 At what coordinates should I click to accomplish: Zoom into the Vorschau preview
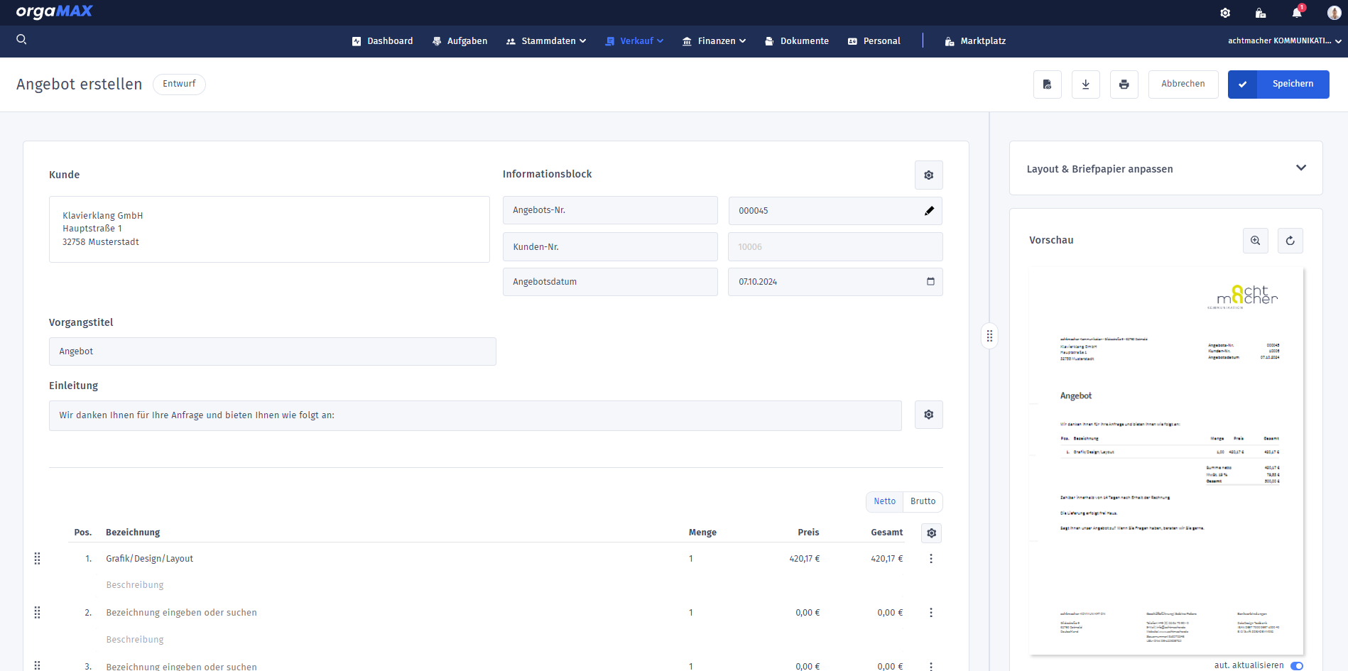pos(1255,241)
